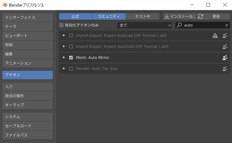Toggle 有効化アドオンのみ checkbox
232x143 pixels.
tap(61, 25)
